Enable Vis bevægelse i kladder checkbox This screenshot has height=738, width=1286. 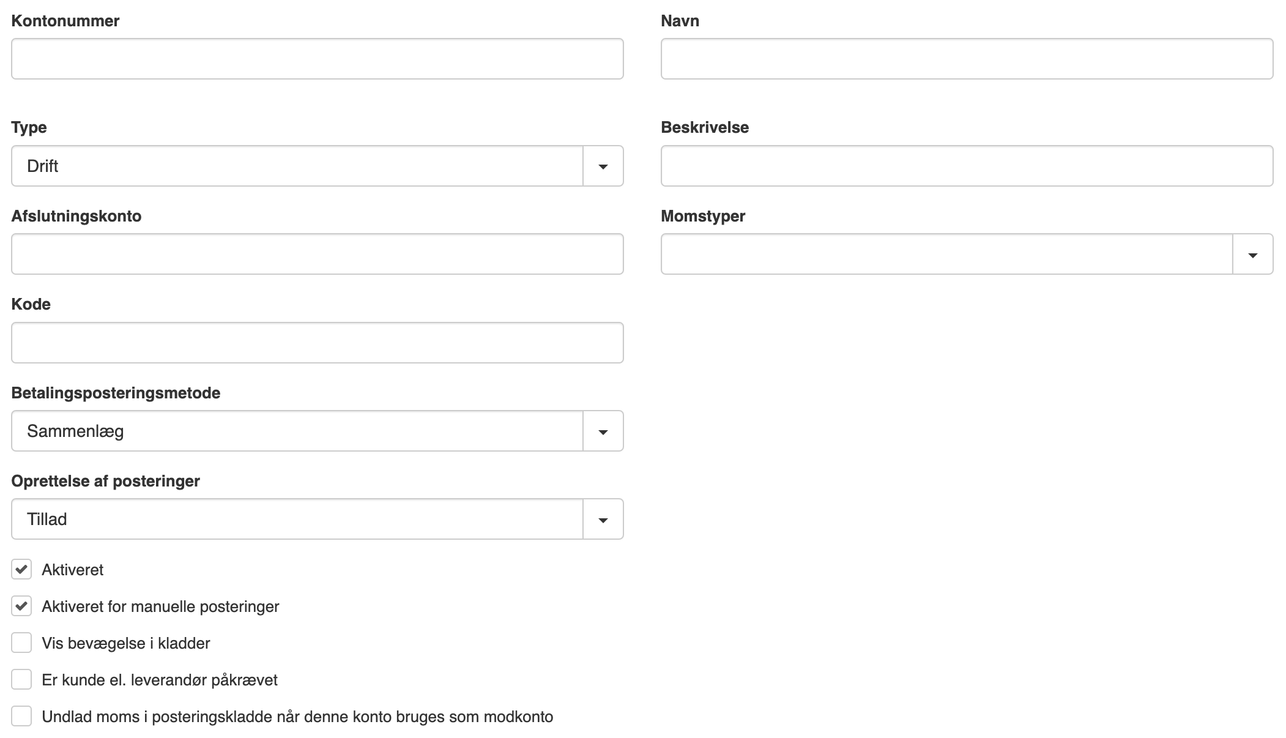(21, 643)
